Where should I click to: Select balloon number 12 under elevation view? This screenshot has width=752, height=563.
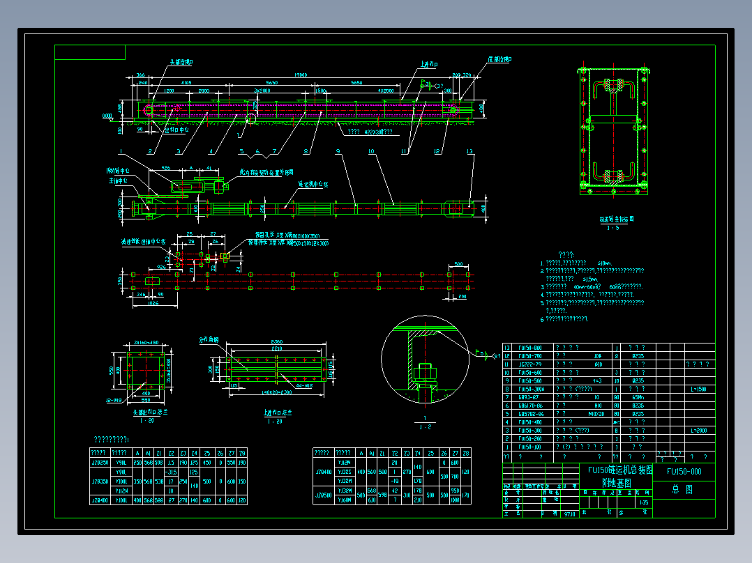(x=437, y=151)
